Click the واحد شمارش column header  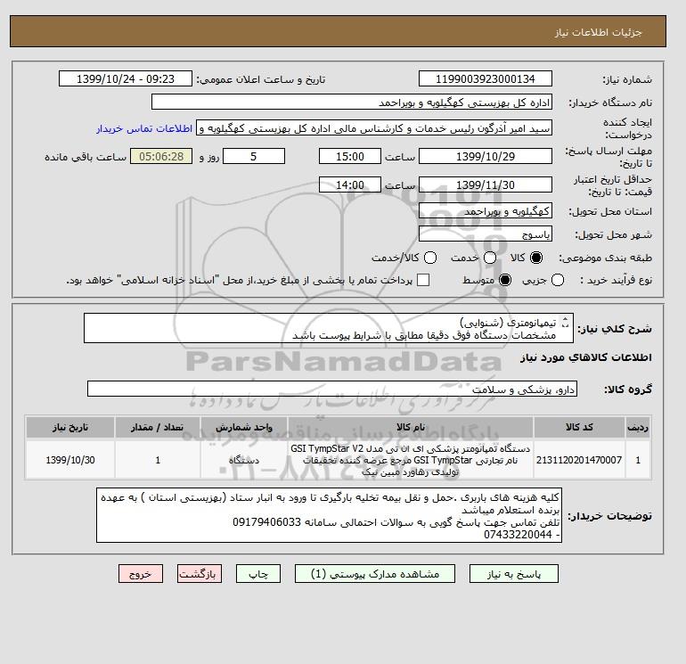(x=244, y=427)
